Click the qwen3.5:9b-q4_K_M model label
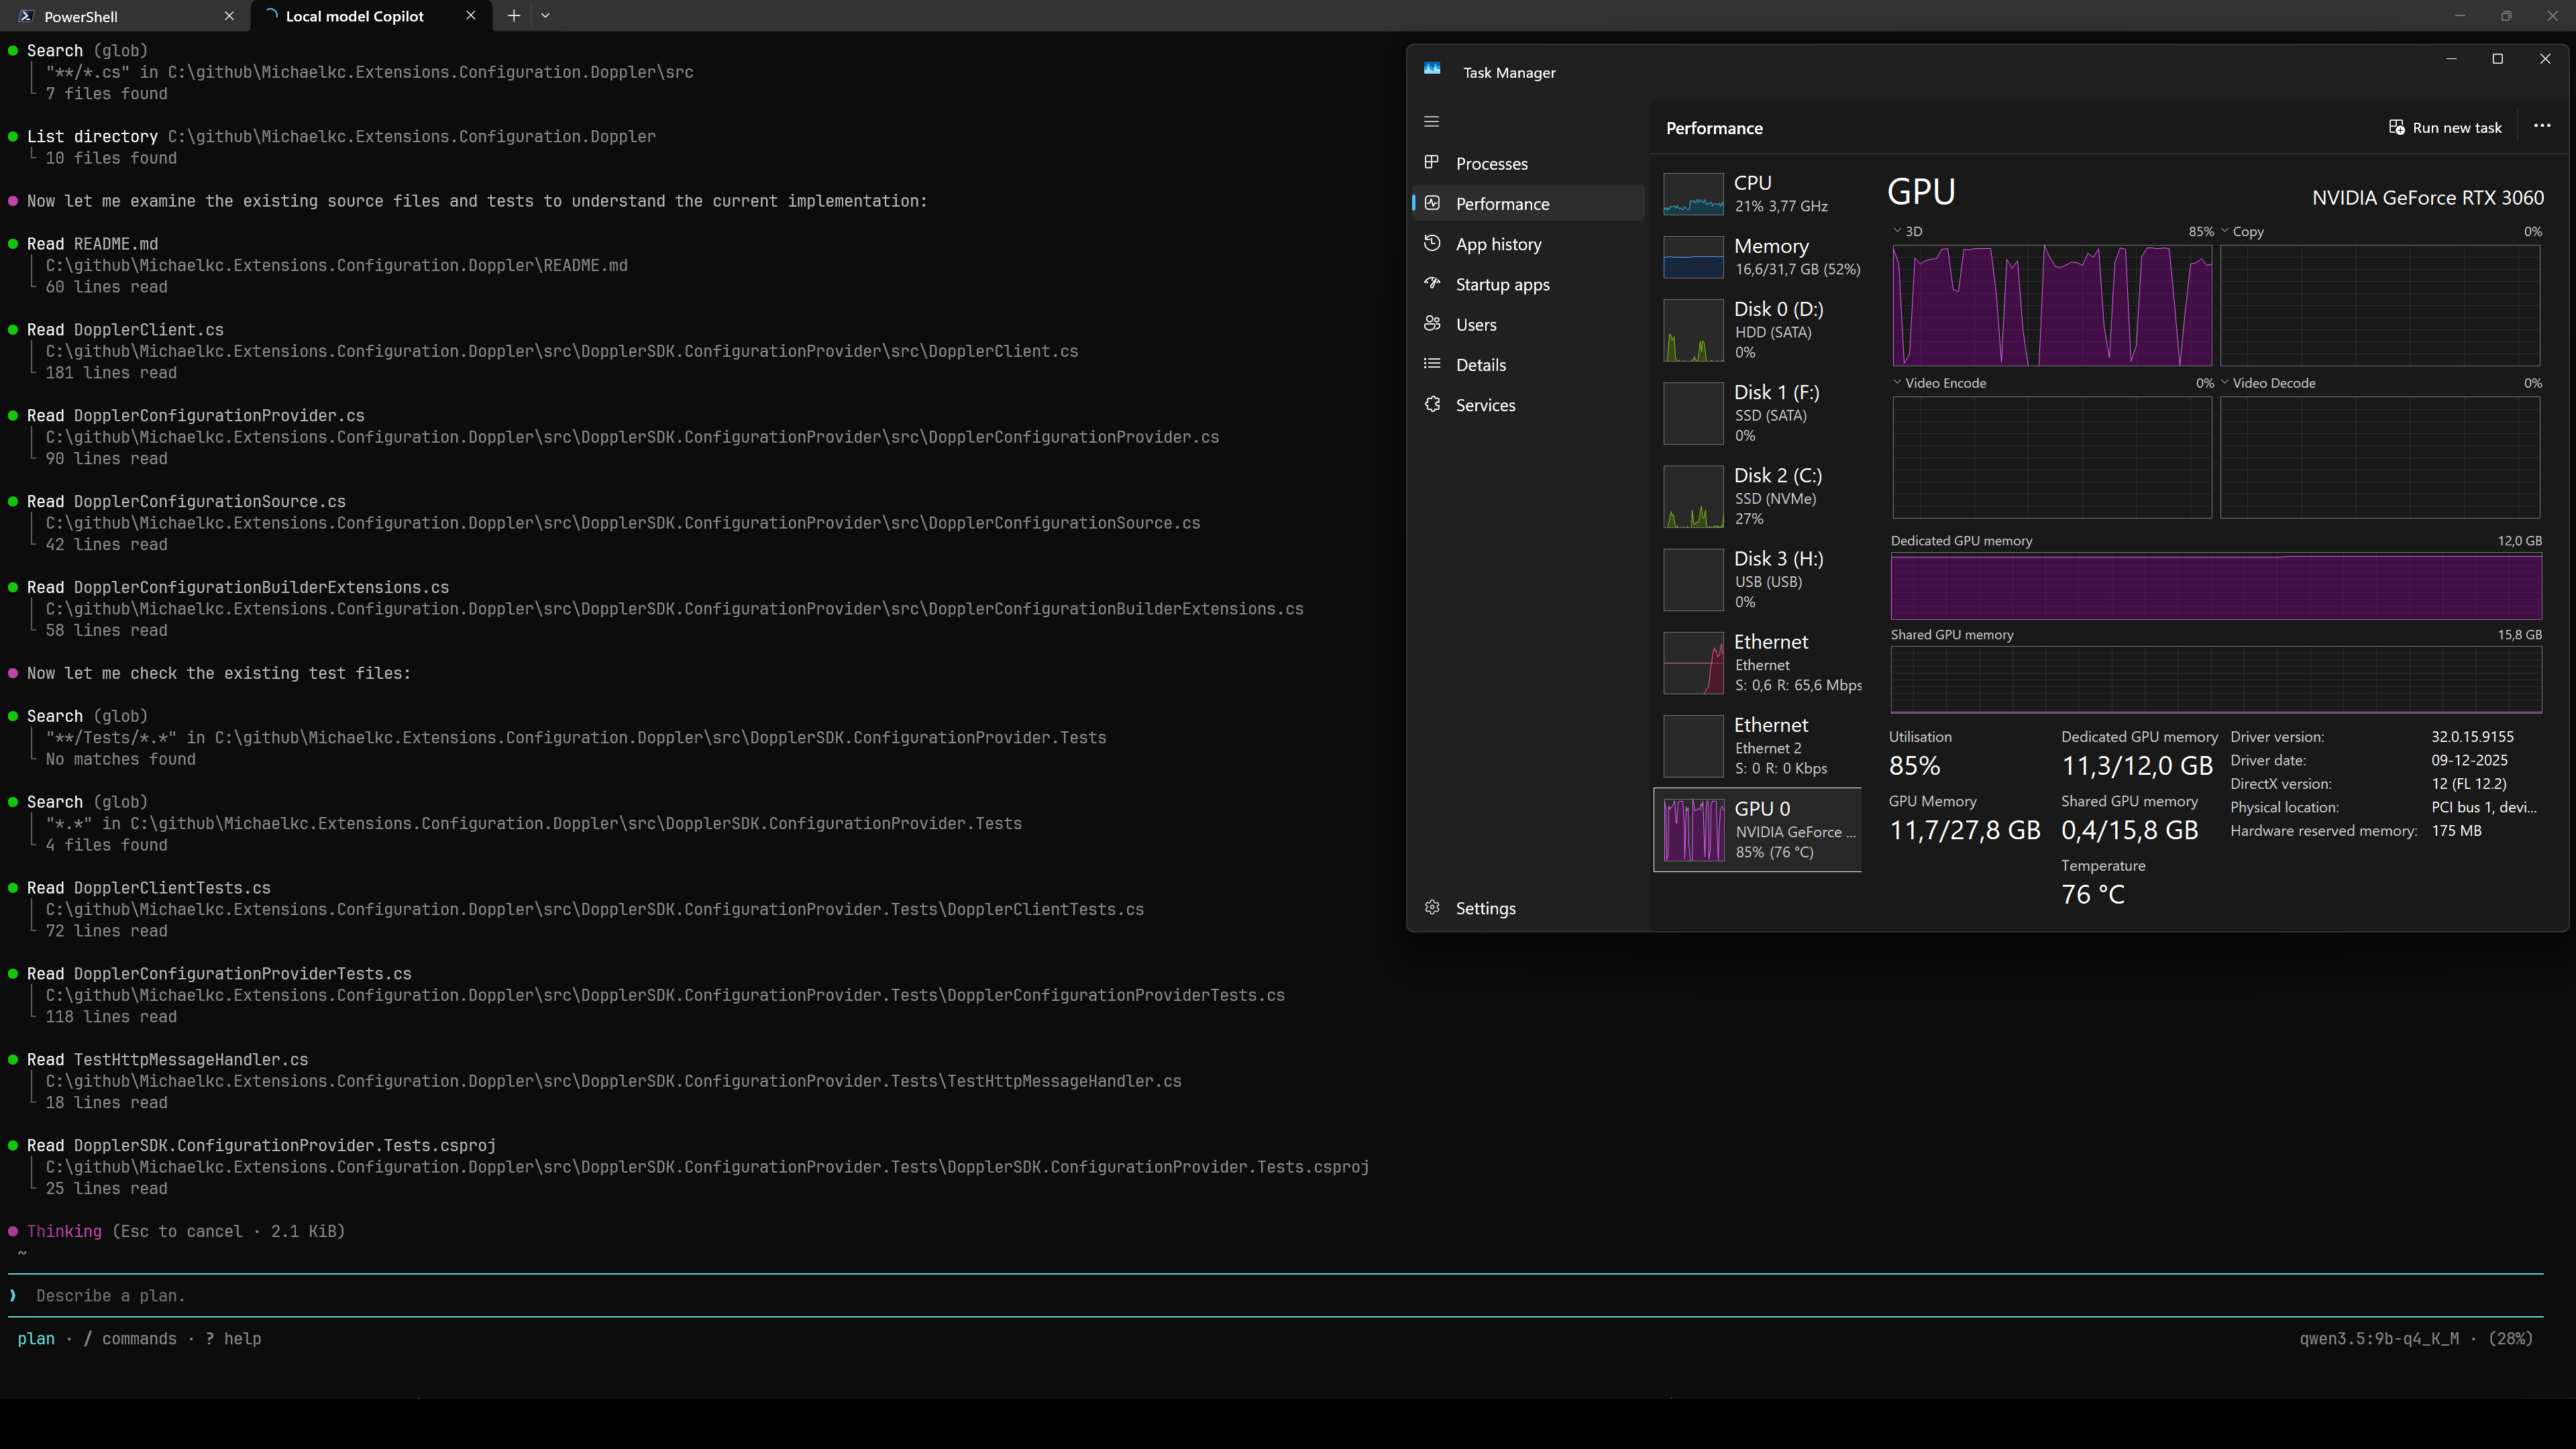Screen dimensions: 2576x1449 click(x=2379, y=1339)
